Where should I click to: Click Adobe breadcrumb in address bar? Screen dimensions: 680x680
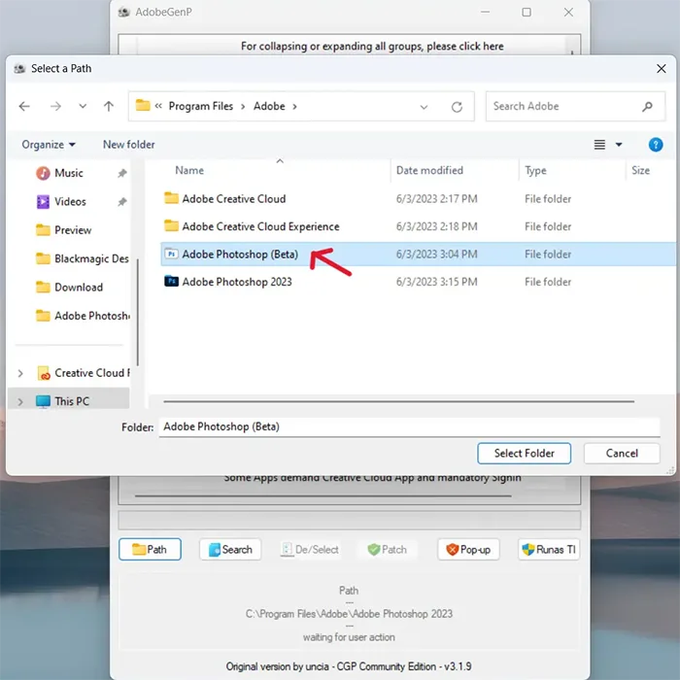coord(269,106)
